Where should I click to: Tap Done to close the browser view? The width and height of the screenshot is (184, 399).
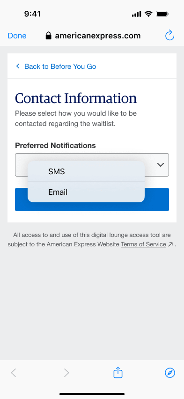coord(17,36)
